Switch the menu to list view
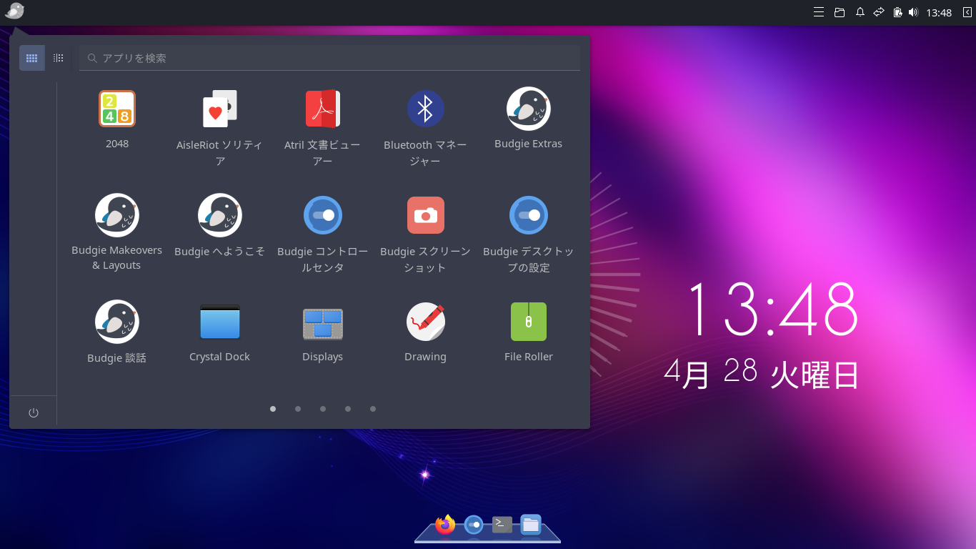The height and width of the screenshot is (549, 976). (x=58, y=58)
